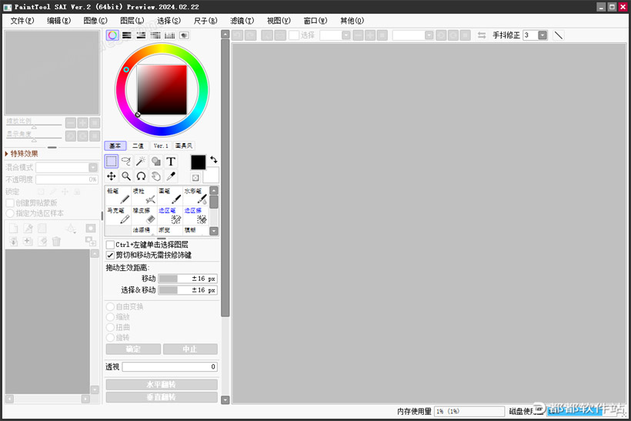Select the eyedropper color picker tool

point(171,176)
